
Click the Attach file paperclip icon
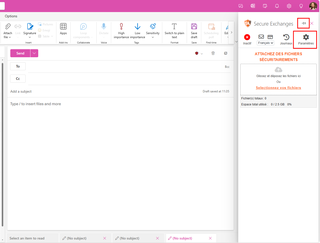click(x=8, y=26)
